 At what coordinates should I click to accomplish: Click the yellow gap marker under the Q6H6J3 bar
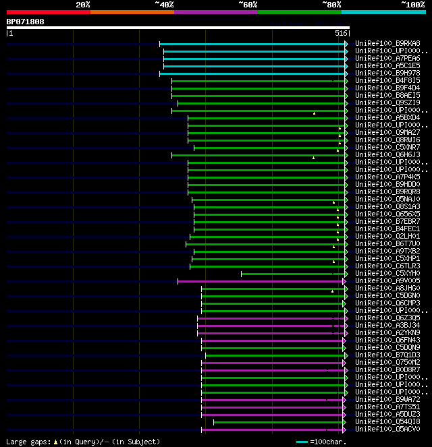click(314, 158)
